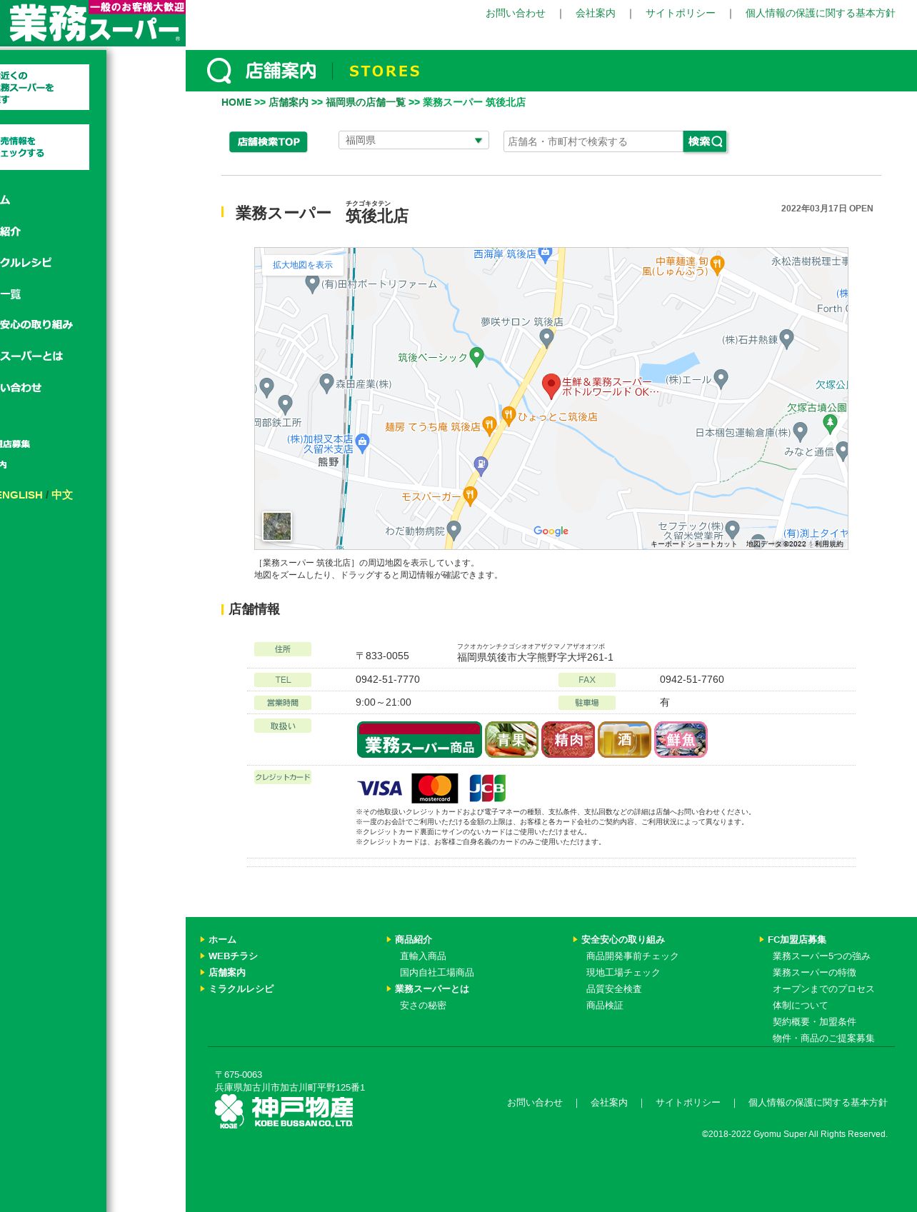
Task: Click the 麺房 てうち庵 restaurant marker
Action: pos(489,426)
